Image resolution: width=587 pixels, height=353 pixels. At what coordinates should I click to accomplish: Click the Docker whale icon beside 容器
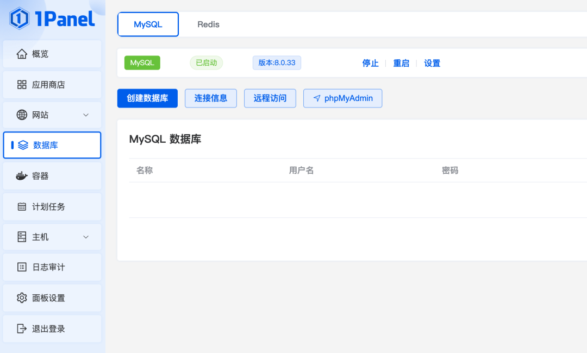tap(22, 176)
